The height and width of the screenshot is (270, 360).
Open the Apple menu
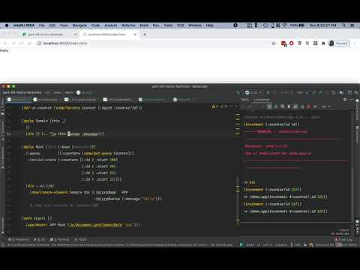[x=7, y=25]
